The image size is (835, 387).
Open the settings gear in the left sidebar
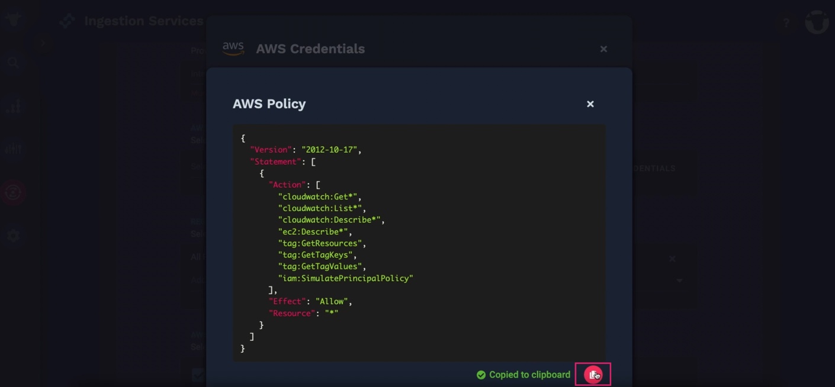tap(13, 236)
